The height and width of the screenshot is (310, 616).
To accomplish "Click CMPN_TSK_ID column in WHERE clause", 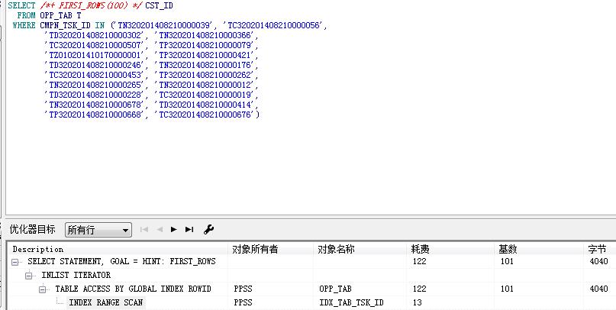I will pyautogui.click(x=65, y=25).
